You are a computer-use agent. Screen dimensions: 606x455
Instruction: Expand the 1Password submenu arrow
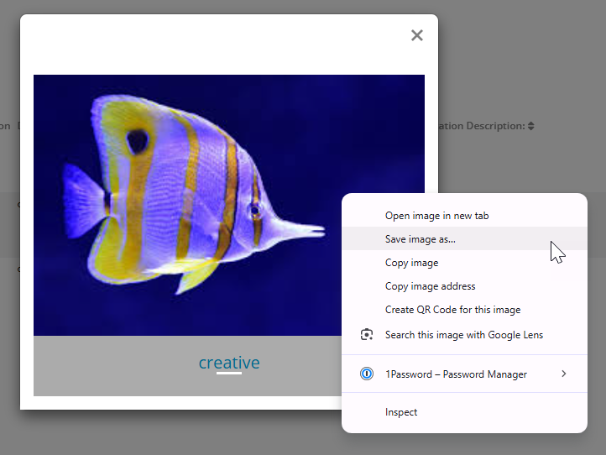tap(563, 374)
